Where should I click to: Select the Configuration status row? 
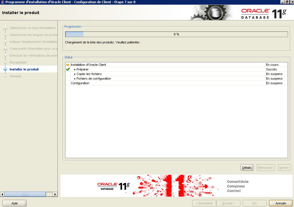coord(177,83)
